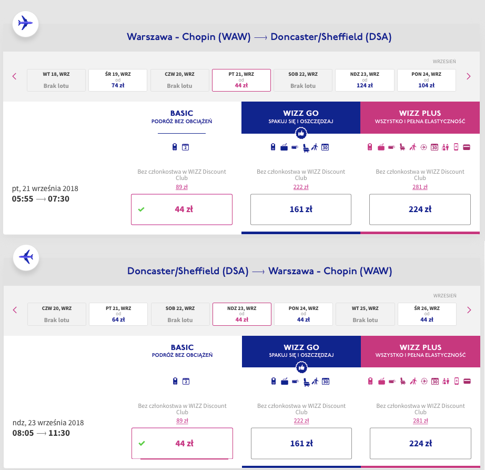Click outbound WIZZ PLUS flight flexibility plane icon
Image resolution: width=485 pixels, height=470 pixels.
[424, 147]
